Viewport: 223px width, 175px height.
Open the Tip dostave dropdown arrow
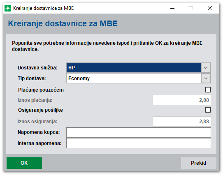pyautogui.click(x=206, y=78)
